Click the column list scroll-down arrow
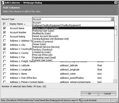The width and height of the screenshot is (119, 103). coord(115,81)
